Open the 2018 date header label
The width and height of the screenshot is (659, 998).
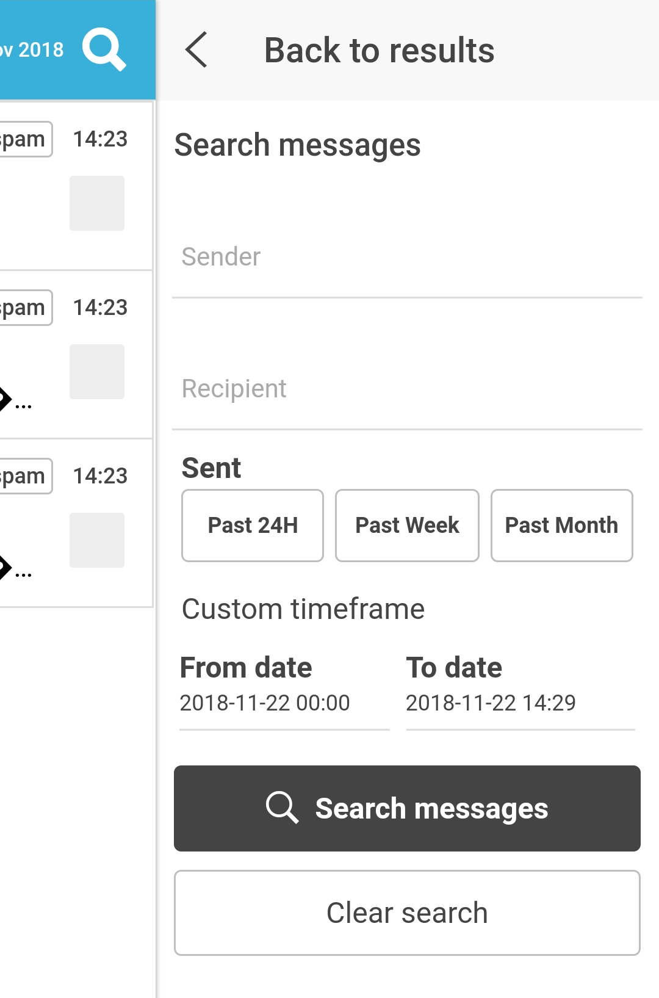[x=33, y=50]
